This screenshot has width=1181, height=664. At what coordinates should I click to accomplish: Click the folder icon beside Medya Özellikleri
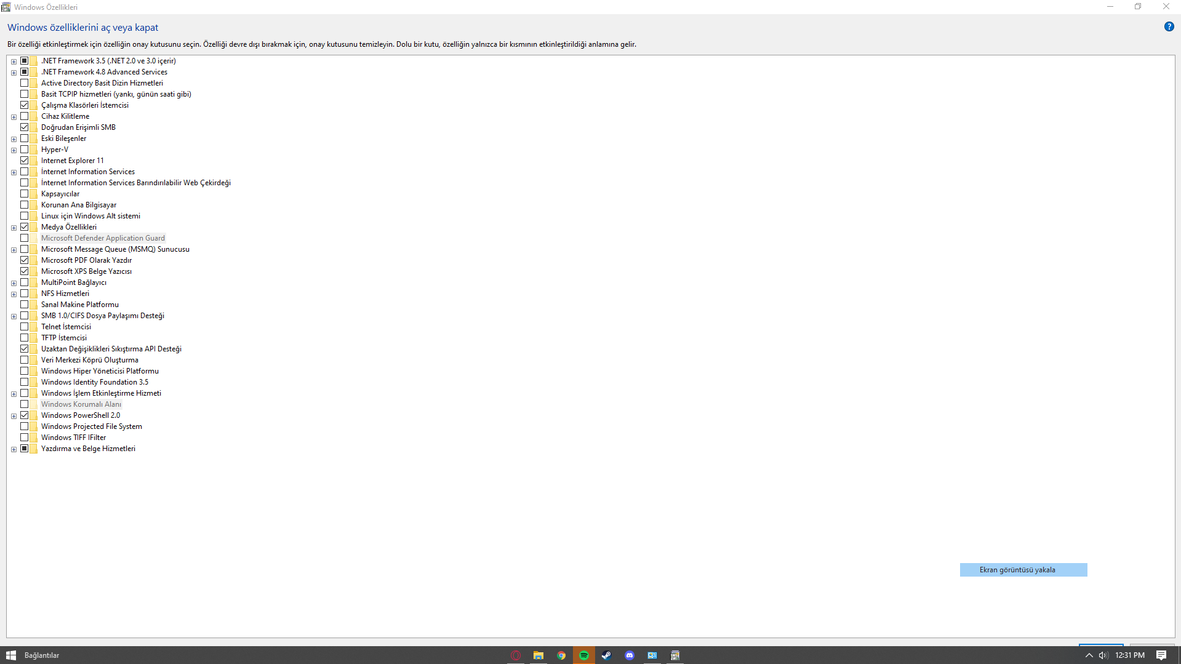33,227
